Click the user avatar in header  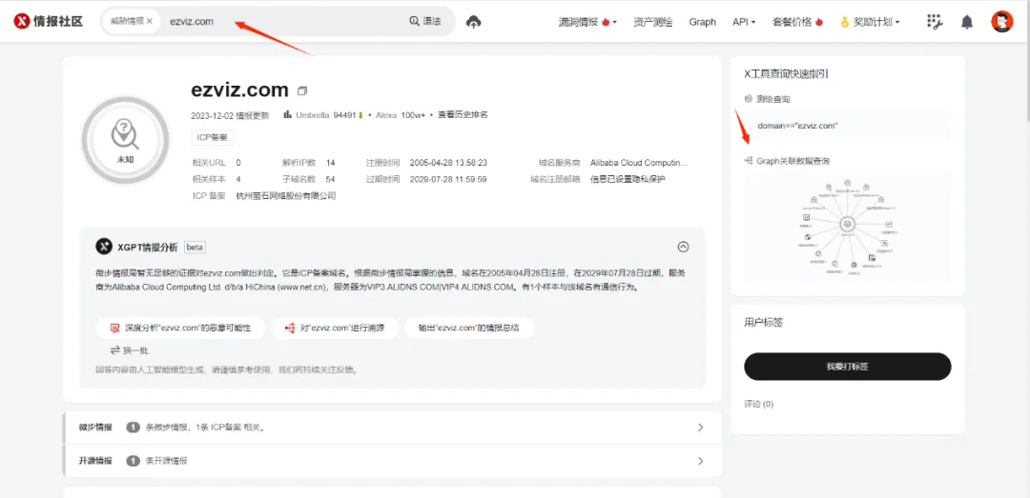click(1001, 21)
